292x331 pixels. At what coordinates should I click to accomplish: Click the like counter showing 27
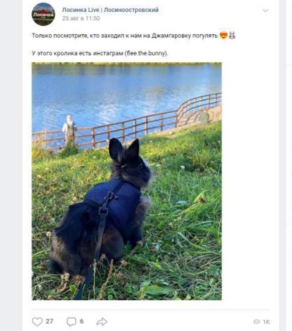pyautogui.click(x=49, y=322)
